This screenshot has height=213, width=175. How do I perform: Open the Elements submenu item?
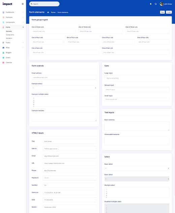tap(9, 31)
